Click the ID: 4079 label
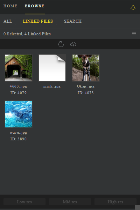The image size is (140, 210). click(19, 93)
